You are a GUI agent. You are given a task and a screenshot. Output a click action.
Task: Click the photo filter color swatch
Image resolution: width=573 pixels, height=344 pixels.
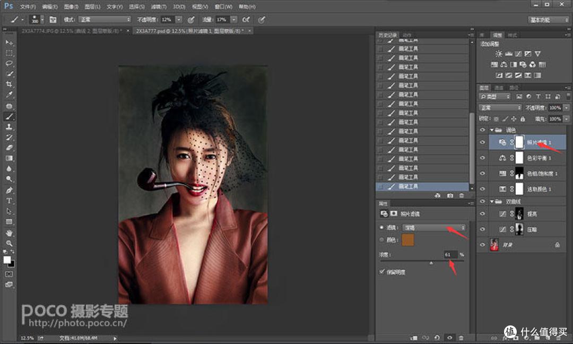coord(408,240)
